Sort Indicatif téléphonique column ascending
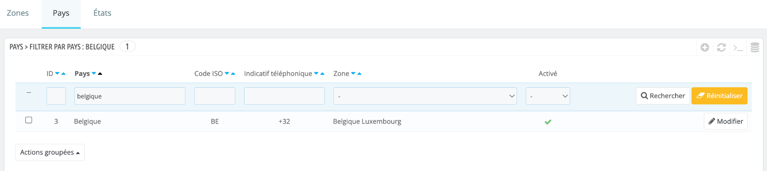Viewport: 767px width, 171px height. click(322, 73)
